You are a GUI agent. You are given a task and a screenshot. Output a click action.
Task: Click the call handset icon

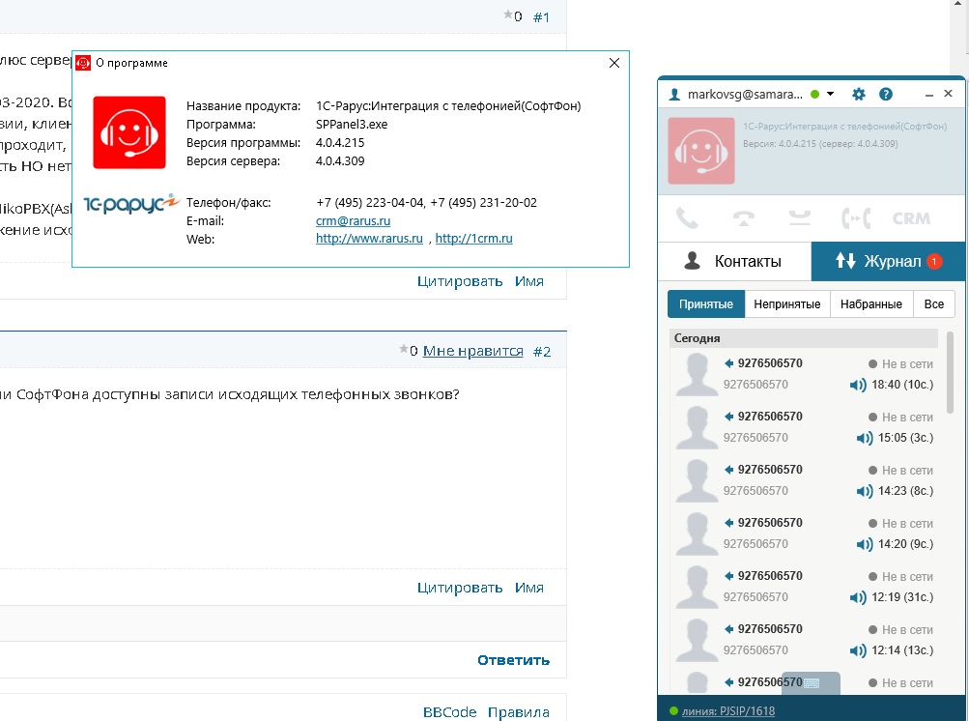687,218
